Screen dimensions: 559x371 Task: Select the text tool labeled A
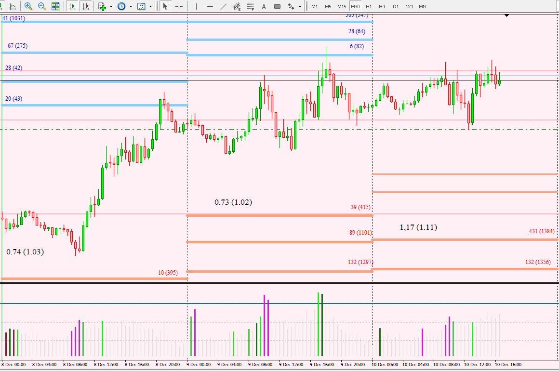coord(264,6)
